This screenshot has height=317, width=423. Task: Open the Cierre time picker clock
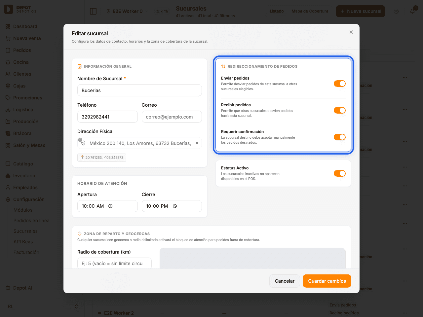175,206
